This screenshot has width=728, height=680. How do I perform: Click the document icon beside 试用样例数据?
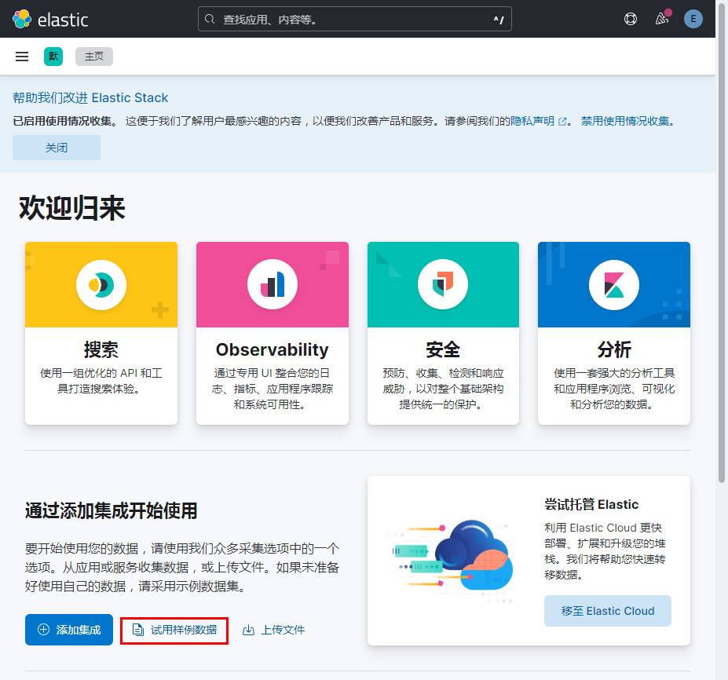pyautogui.click(x=138, y=630)
